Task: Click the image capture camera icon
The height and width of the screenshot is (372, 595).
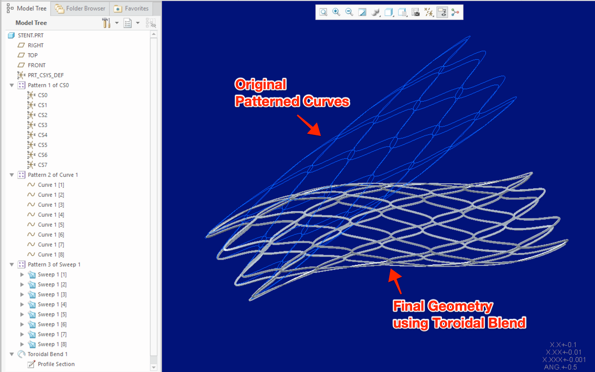Action: tap(416, 12)
